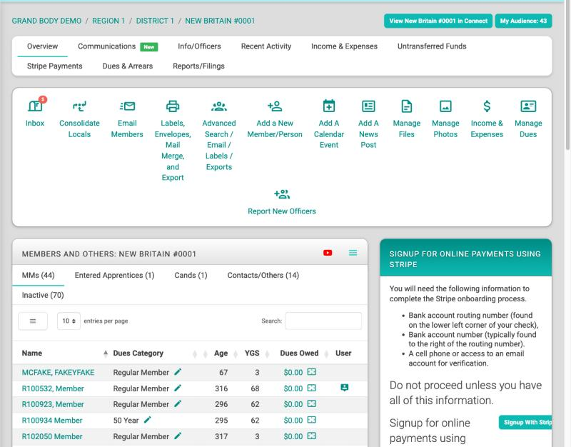Select Entered Apprentices (1) tab

tap(114, 275)
